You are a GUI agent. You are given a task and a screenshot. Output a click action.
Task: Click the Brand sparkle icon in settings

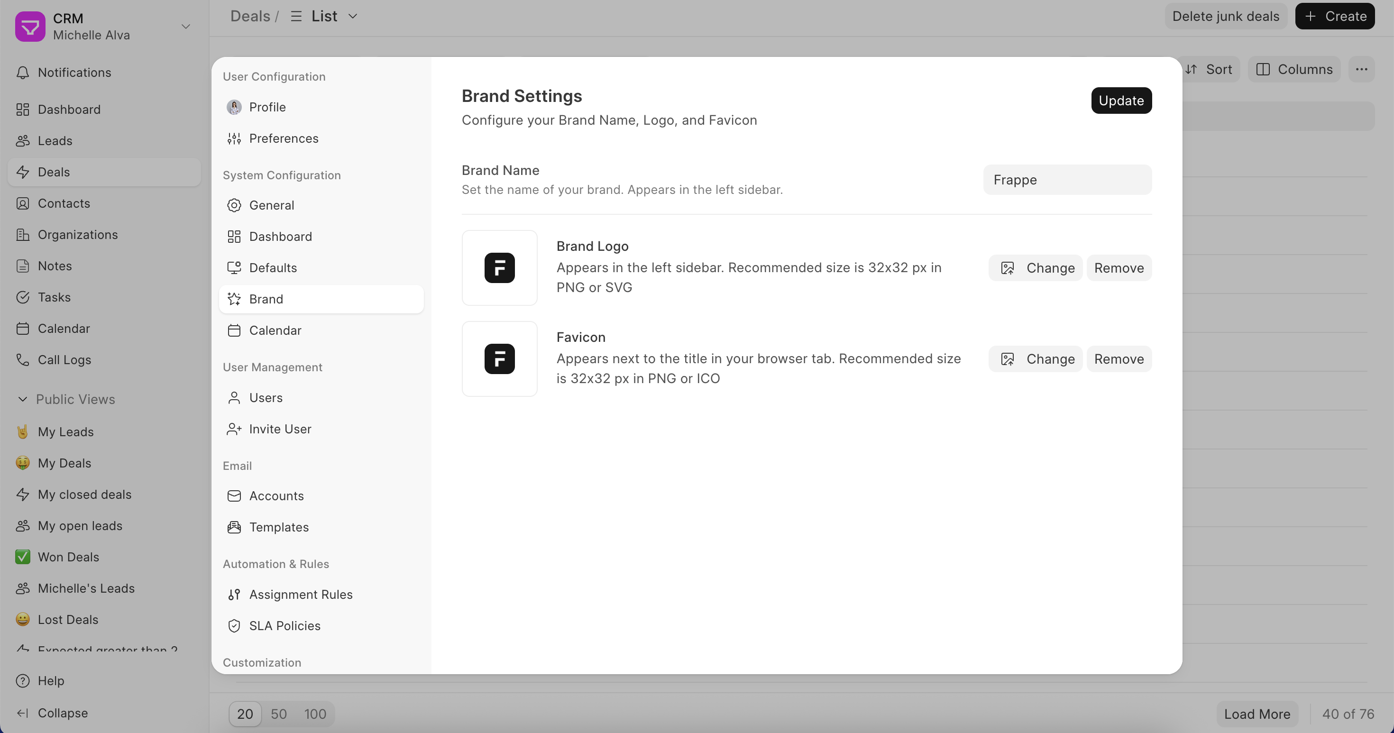click(234, 299)
